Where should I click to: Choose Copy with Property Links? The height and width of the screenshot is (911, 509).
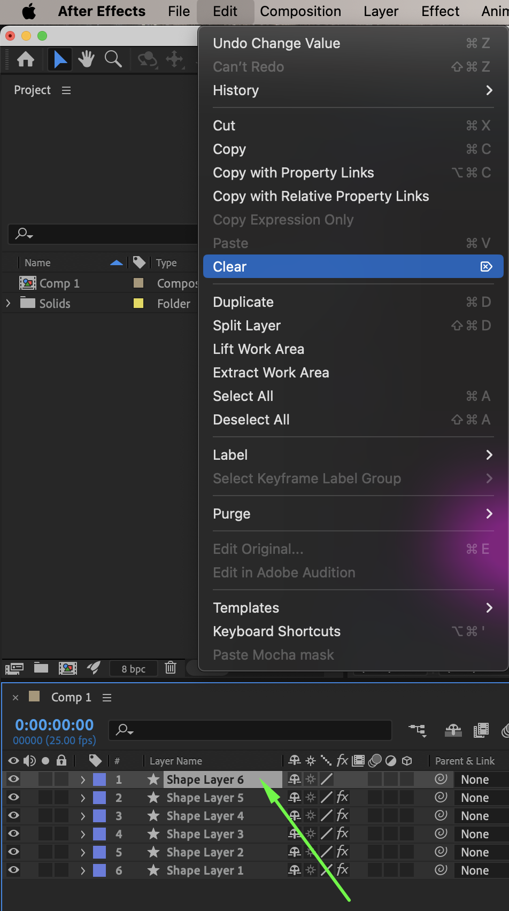(x=353, y=173)
